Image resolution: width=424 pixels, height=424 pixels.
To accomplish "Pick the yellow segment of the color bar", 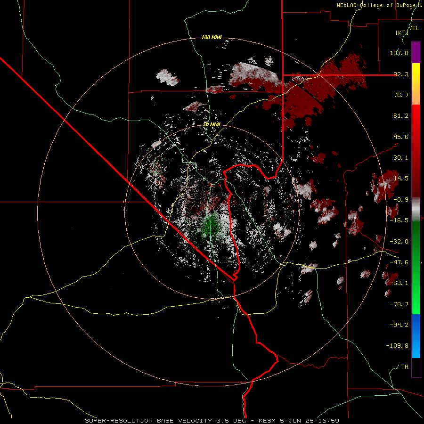I will coord(416,84).
